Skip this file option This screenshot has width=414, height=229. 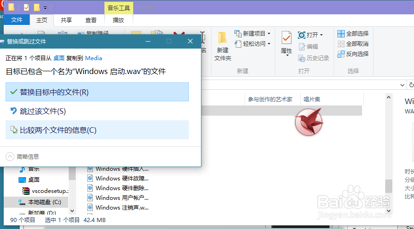97,111
